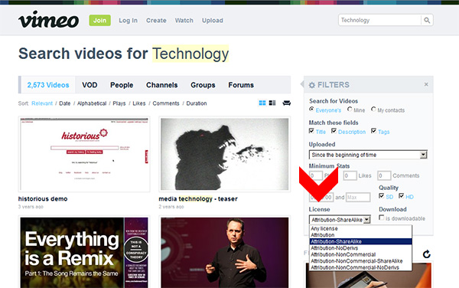Toggle the SD quality checkbox
The image size is (459, 288).
click(382, 196)
